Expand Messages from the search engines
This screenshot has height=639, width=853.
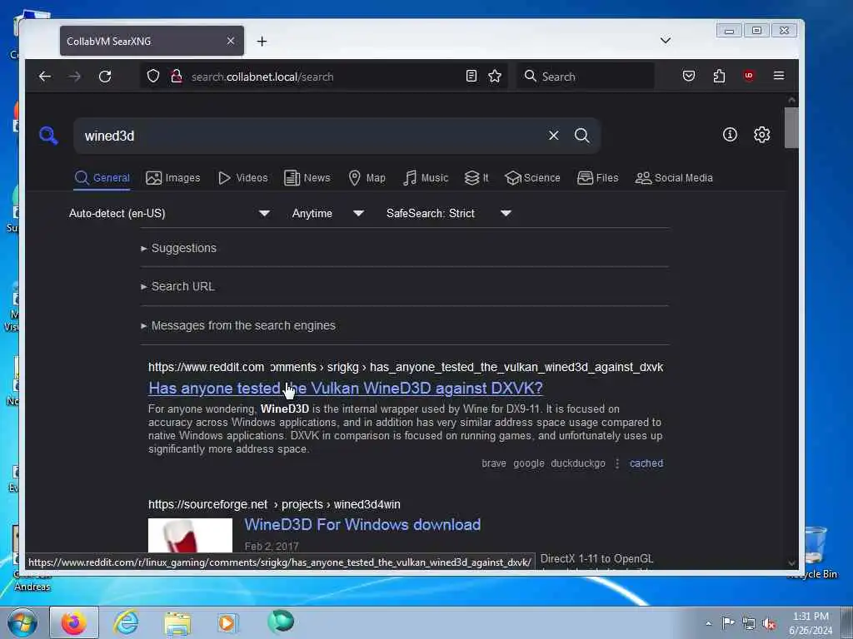pyautogui.click(x=238, y=325)
